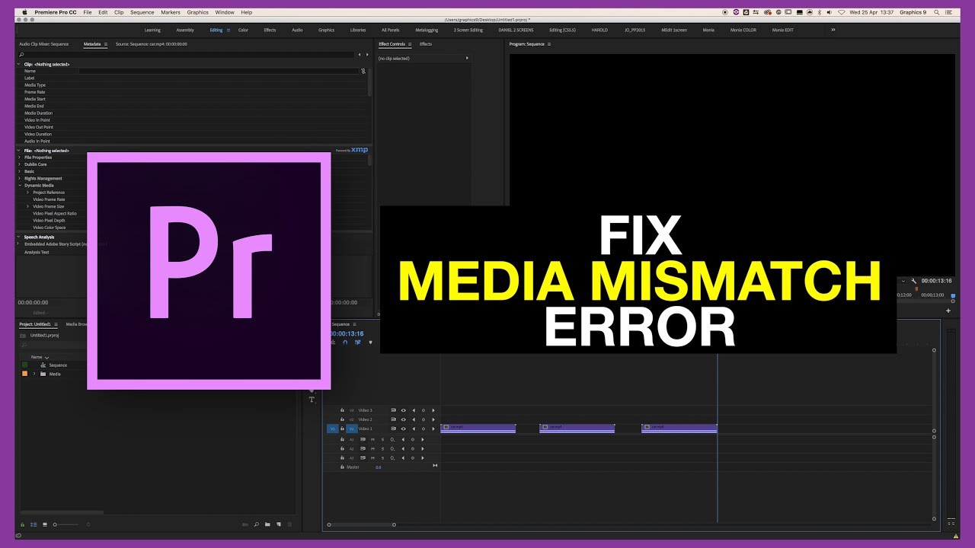Click the Clip Name metadata field
Image resolution: width=975 pixels, height=548 pixels.
(x=218, y=71)
